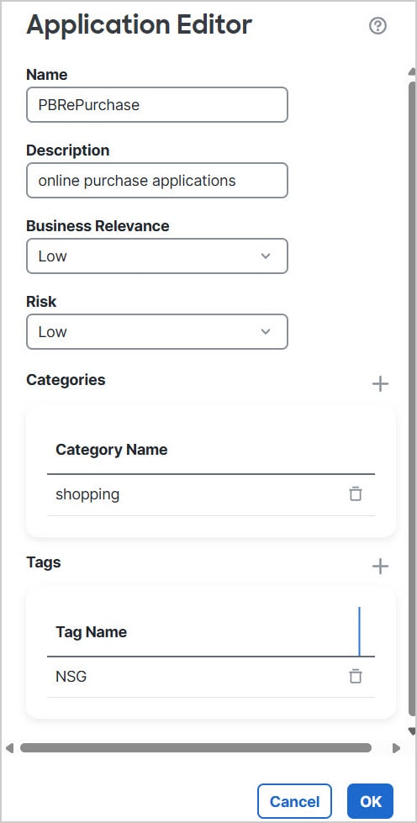The image size is (417, 823).
Task: Open the Business Relevance dropdown
Action: [x=157, y=256]
